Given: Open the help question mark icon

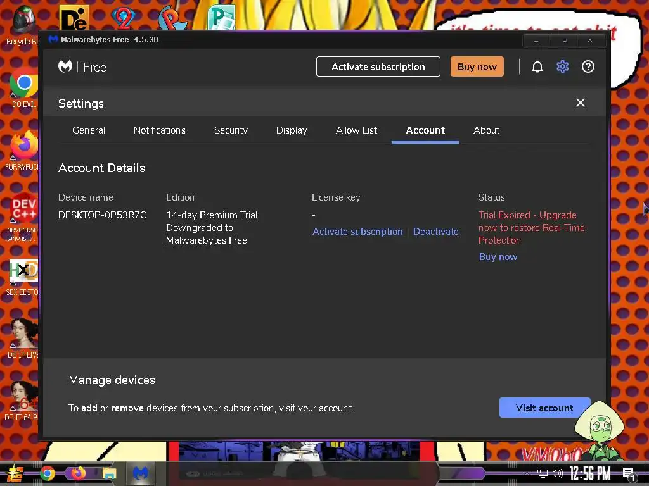Looking at the screenshot, I should tap(588, 66).
